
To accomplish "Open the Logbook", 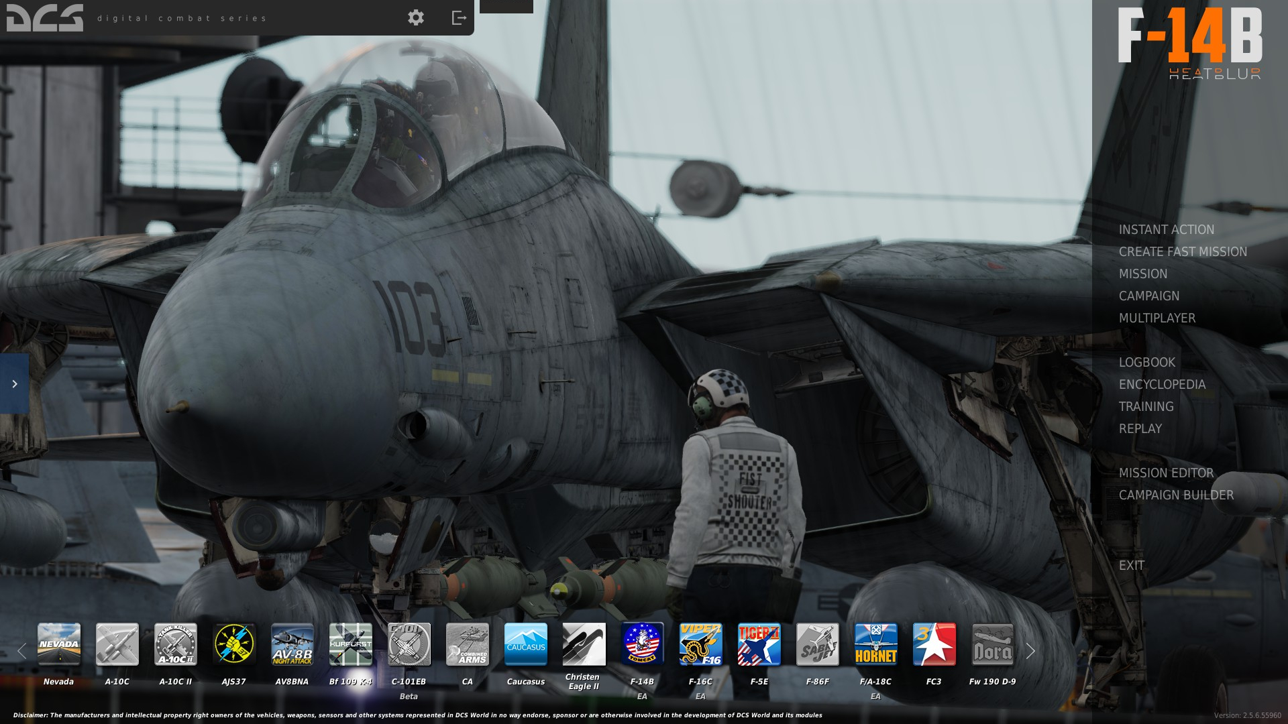I will click(x=1147, y=363).
